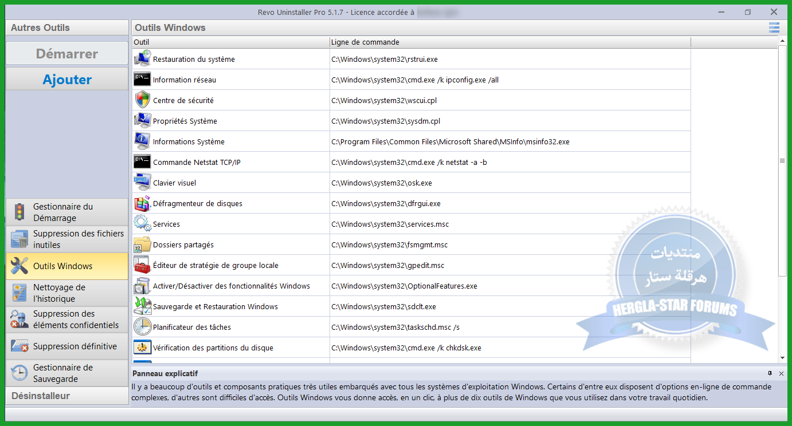Click the sysdm.cpl command line

pos(386,121)
